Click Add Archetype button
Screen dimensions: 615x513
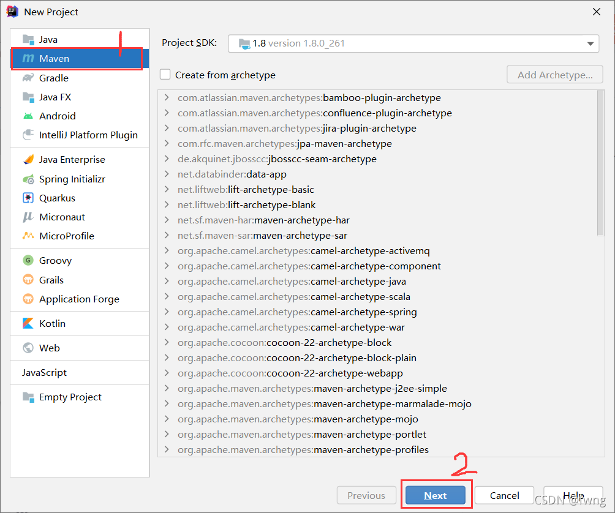(x=555, y=75)
